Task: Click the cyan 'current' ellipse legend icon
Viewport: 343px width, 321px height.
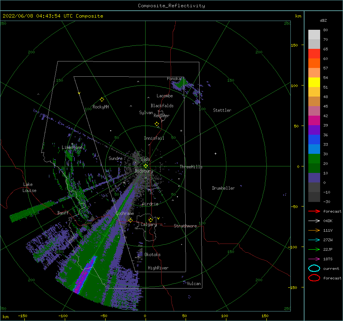Action: (x=314, y=268)
